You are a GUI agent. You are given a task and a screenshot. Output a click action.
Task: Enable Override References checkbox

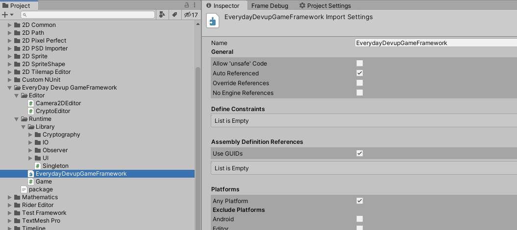(360, 83)
